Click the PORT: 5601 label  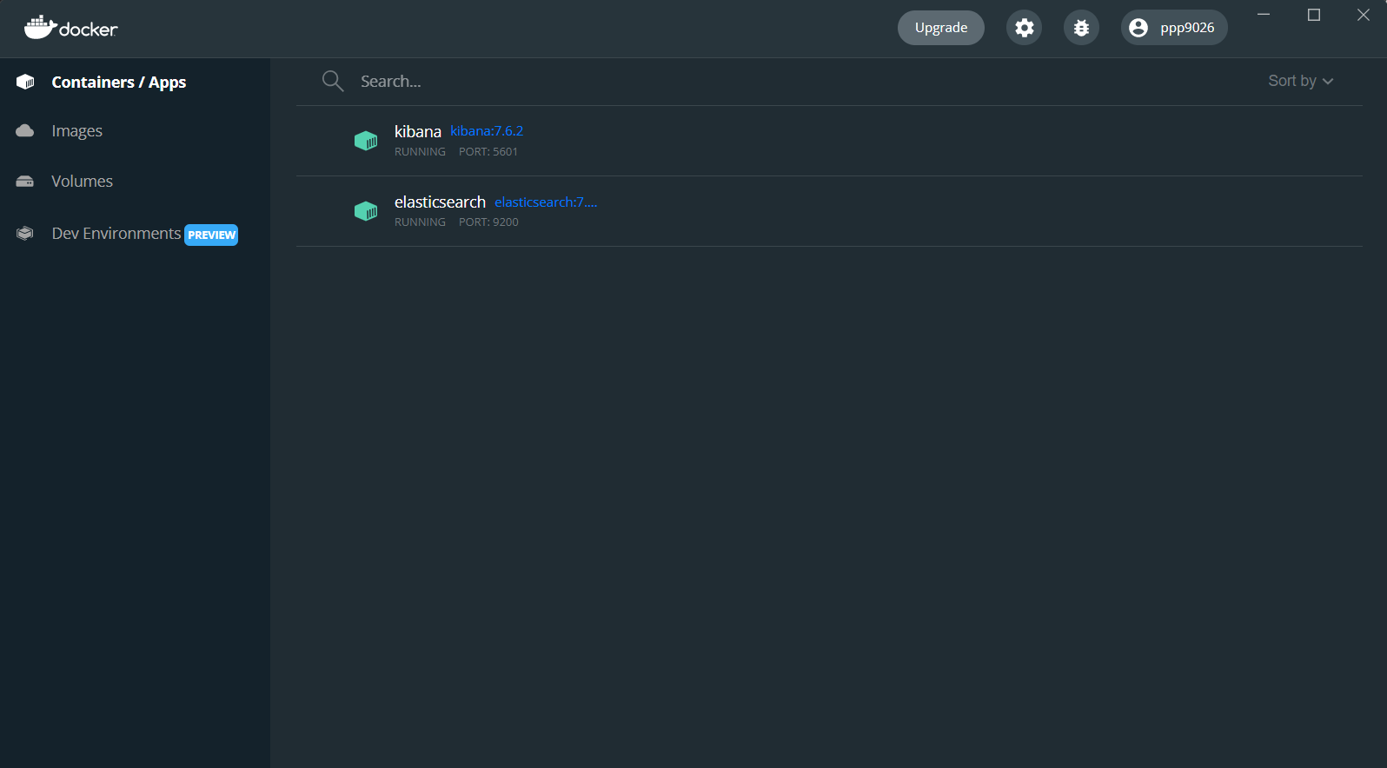click(488, 152)
